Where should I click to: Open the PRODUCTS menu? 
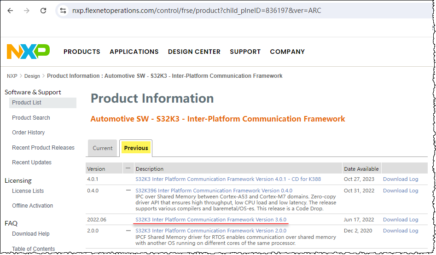pos(82,52)
